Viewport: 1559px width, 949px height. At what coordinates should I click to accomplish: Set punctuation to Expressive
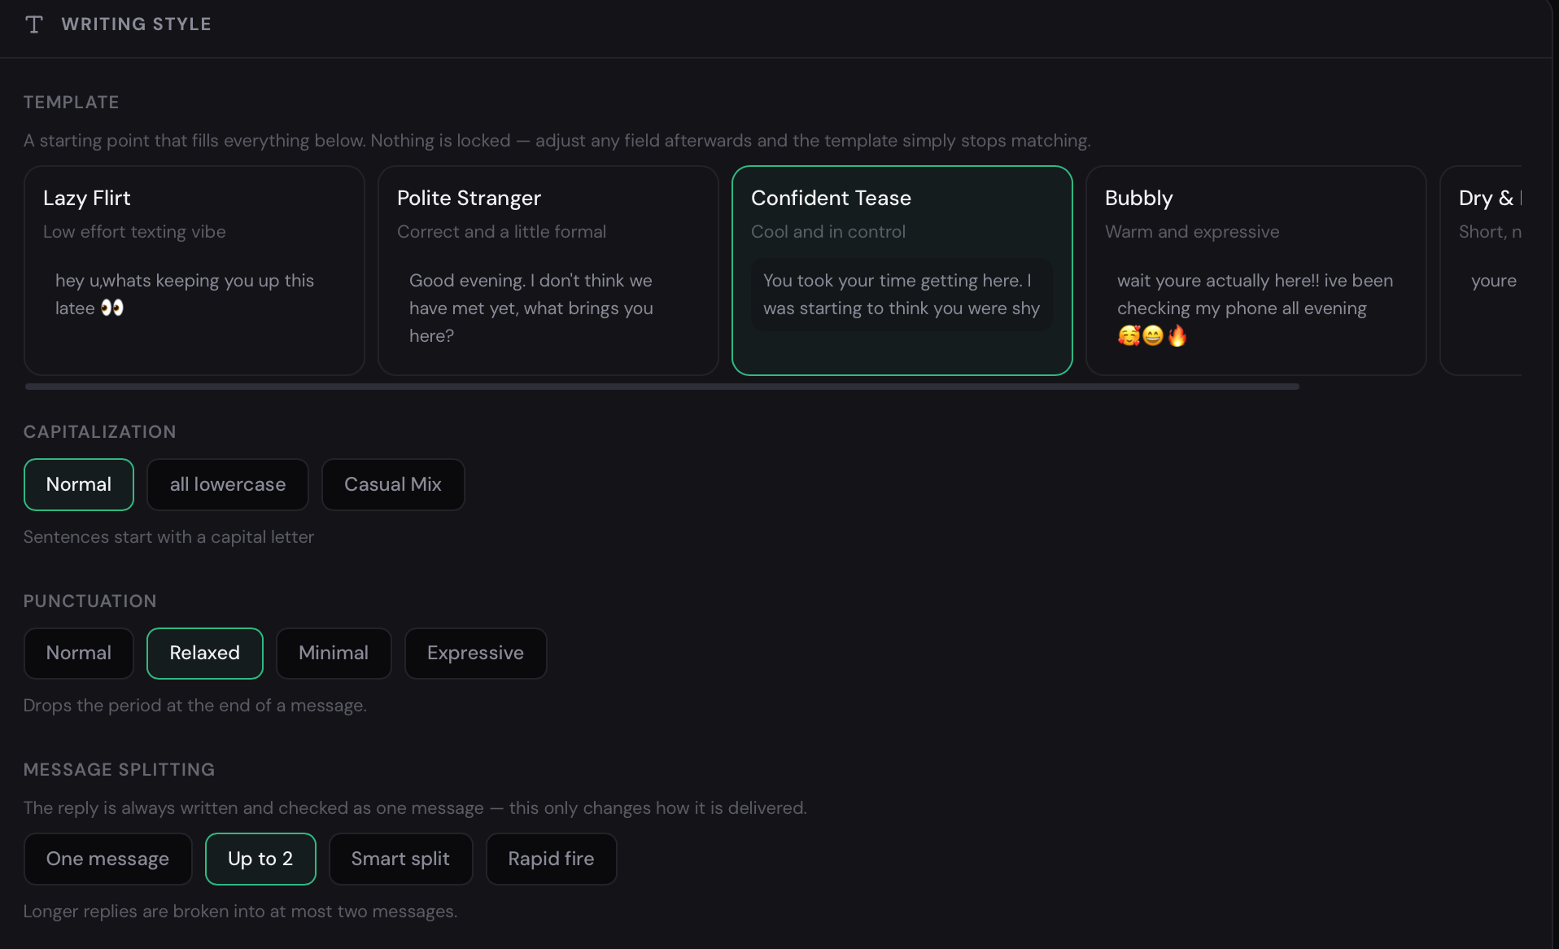(x=476, y=653)
